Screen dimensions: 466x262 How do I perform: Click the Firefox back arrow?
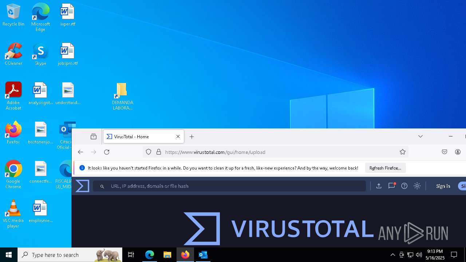coord(80,152)
